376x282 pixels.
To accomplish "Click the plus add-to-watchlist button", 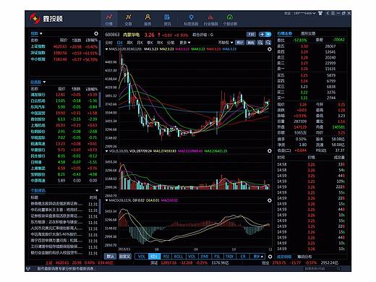I will click(262, 35).
